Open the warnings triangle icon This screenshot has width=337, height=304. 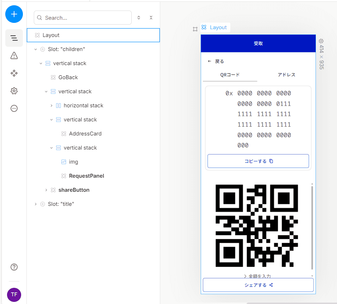(14, 55)
